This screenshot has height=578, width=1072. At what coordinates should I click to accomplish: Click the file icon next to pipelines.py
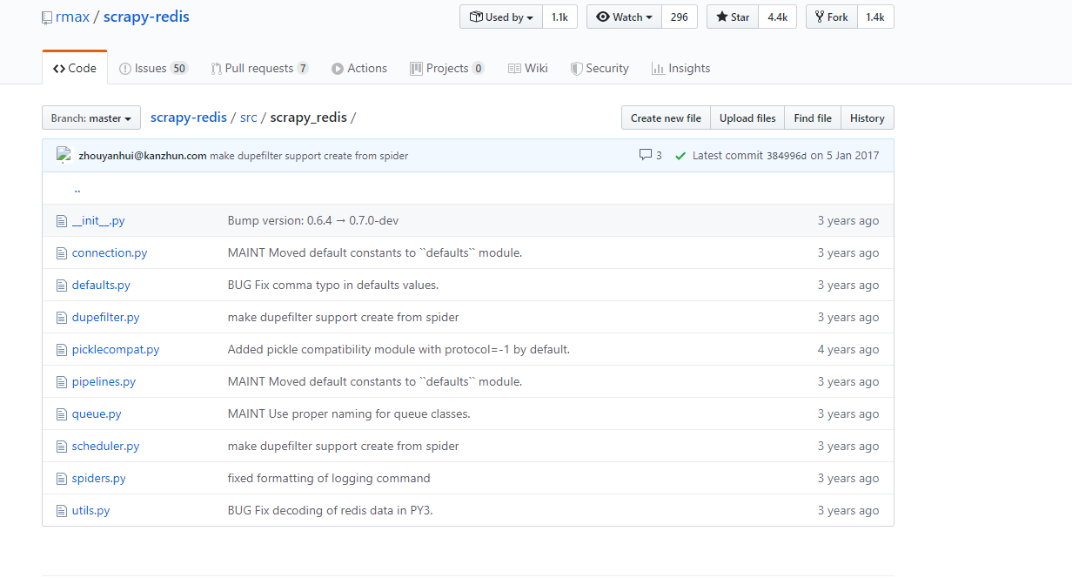(61, 382)
